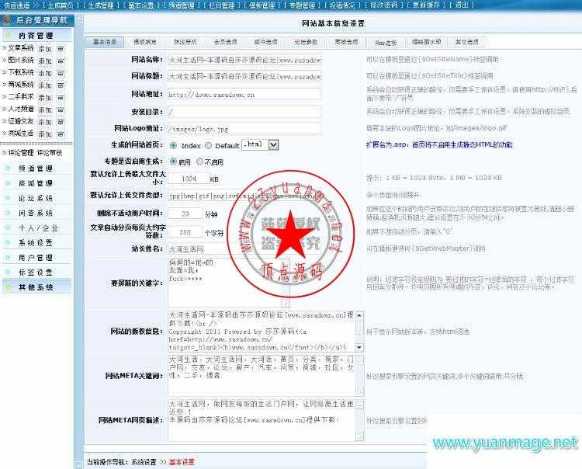Screen dimensions: 582x469
Task: Click copyright textarea scrollbar down arrow
Action: click(x=359, y=347)
